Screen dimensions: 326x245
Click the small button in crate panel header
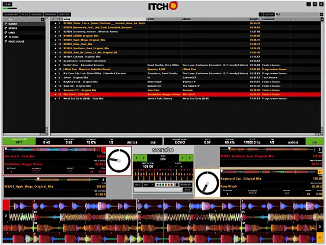click(43, 20)
